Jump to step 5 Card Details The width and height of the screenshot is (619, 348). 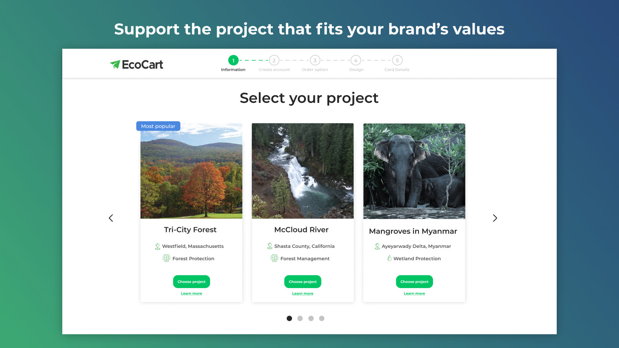[x=397, y=60]
